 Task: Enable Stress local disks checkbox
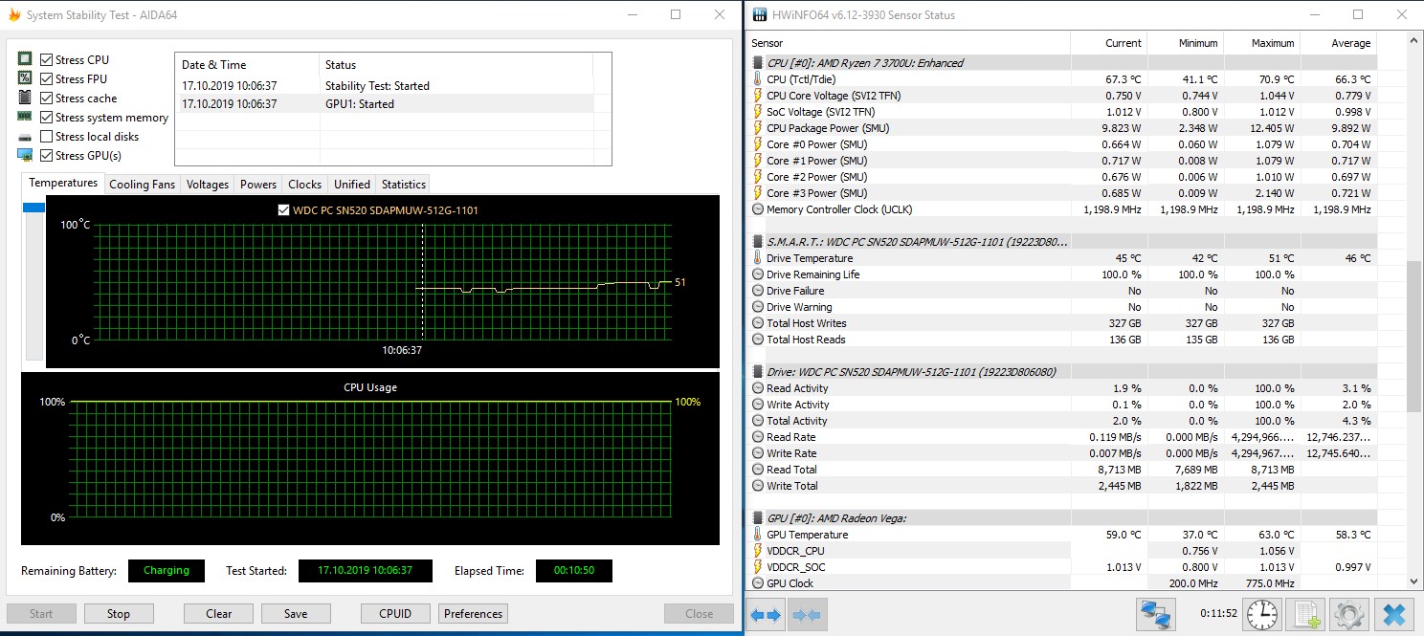tap(47, 136)
